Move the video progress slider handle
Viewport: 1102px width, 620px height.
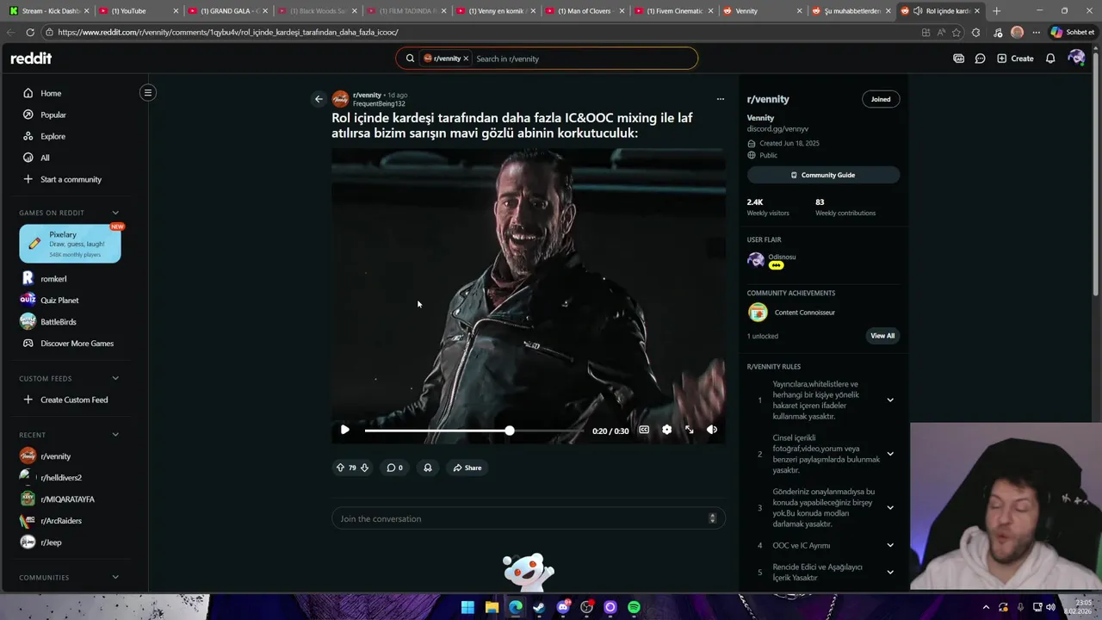click(x=510, y=430)
